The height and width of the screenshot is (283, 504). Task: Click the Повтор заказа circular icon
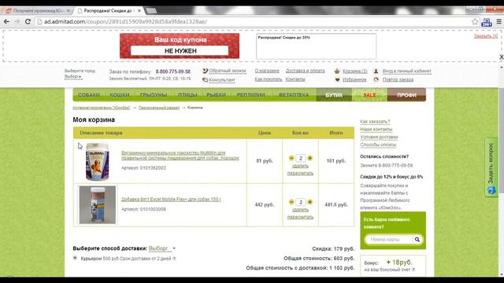376,79
